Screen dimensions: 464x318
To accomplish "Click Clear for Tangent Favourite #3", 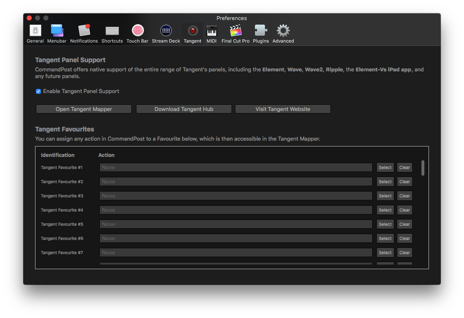I will click(x=405, y=196).
